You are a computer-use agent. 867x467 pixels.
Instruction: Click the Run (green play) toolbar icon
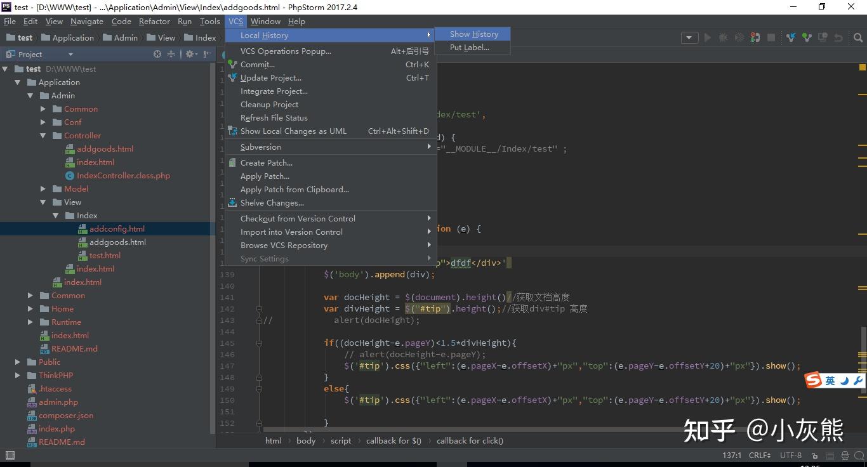(708, 37)
